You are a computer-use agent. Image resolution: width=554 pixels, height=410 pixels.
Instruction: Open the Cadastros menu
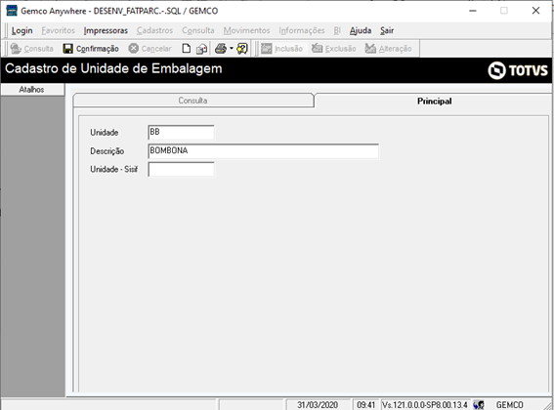[154, 30]
